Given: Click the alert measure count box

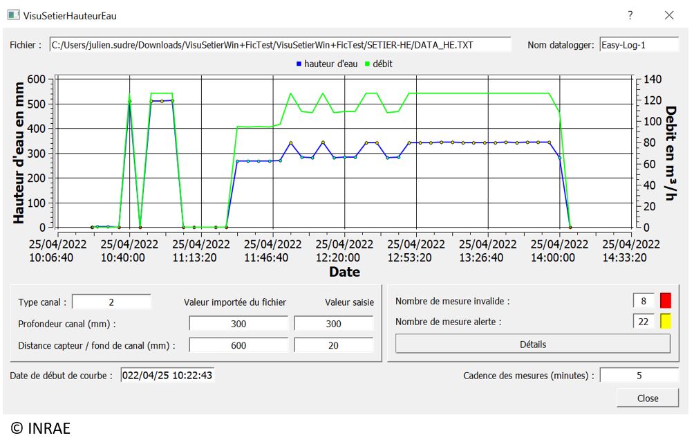Looking at the screenshot, I should point(644,321).
